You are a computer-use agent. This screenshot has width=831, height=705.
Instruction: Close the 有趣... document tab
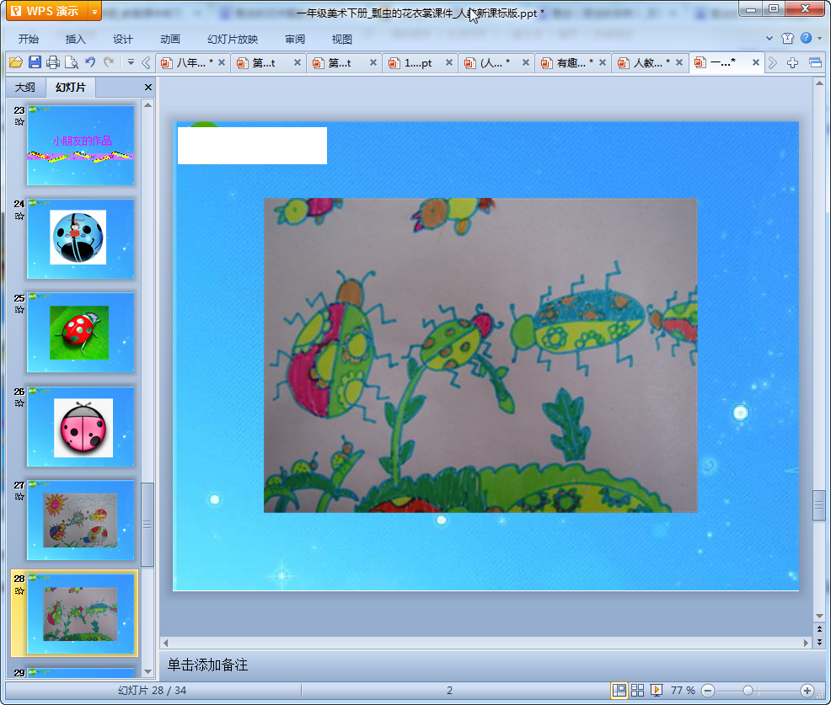point(603,62)
